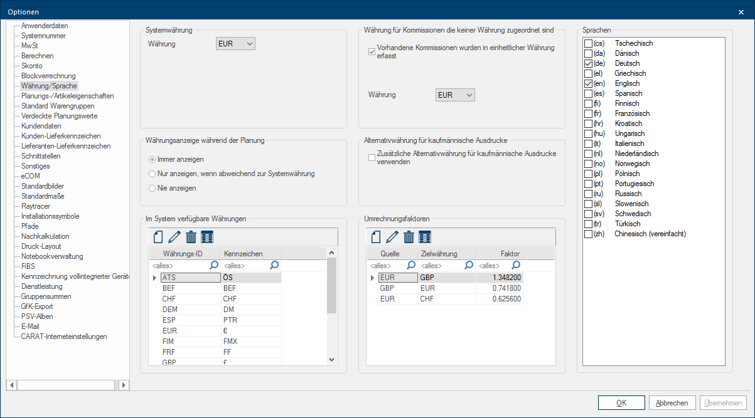Add new entry in Umrechnungsfaktoren toolbar
This screenshot has height=418, width=755.
click(x=376, y=237)
